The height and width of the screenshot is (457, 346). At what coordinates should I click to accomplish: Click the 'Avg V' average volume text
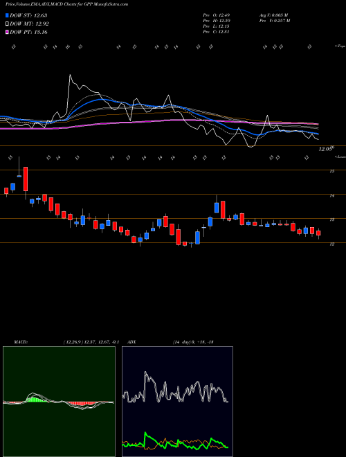273,15
